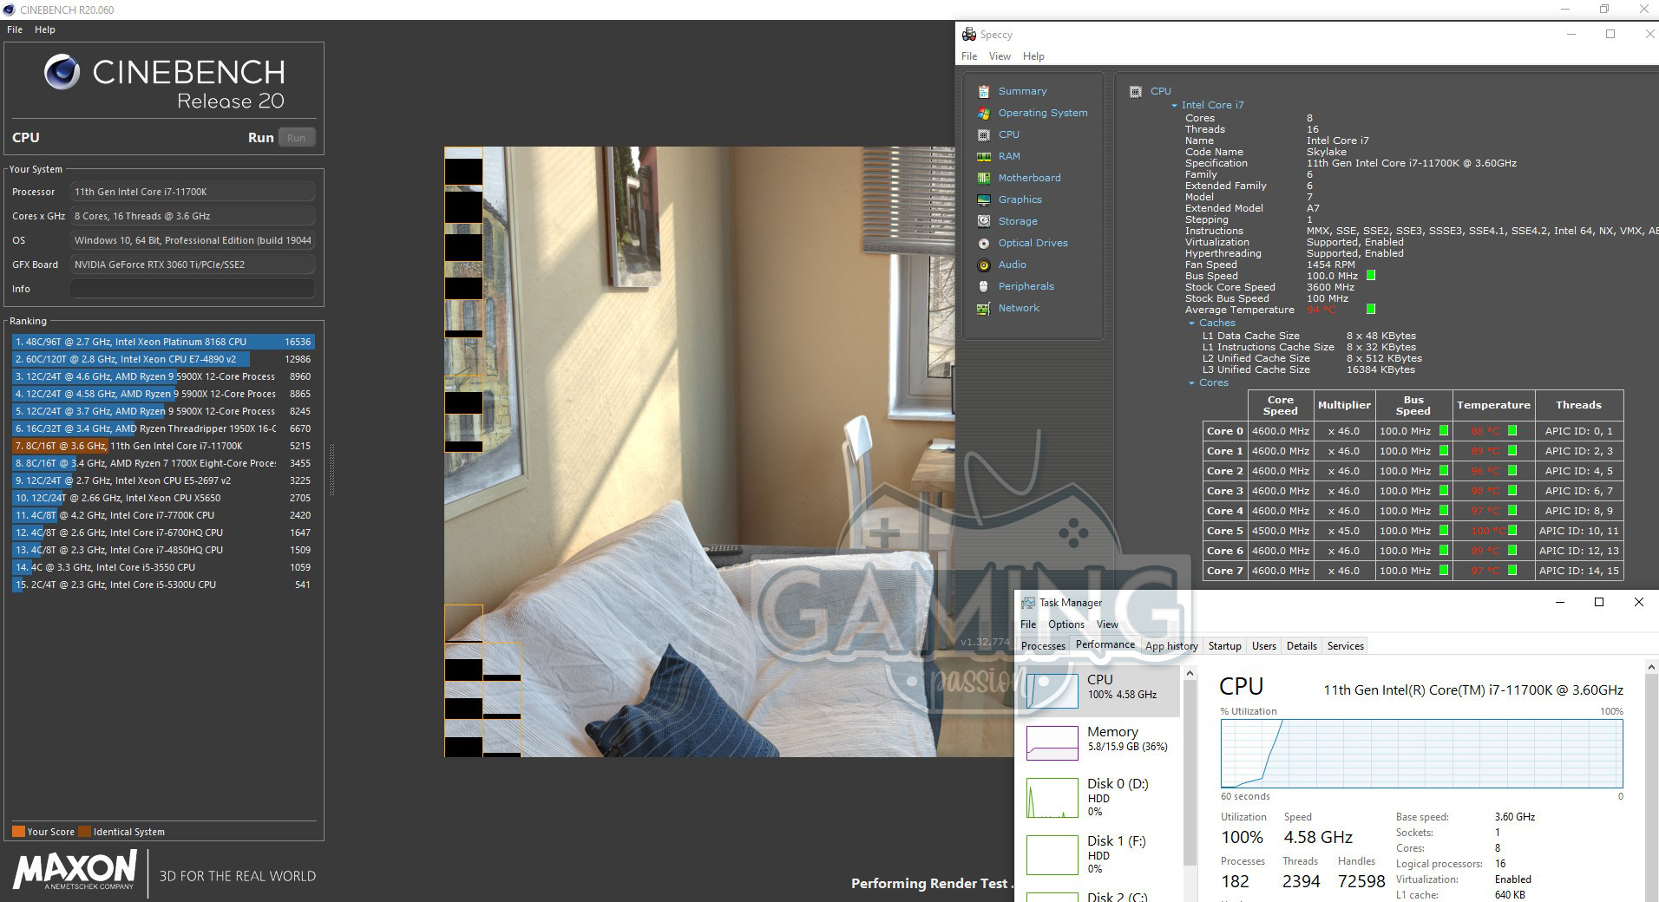Open the Motherboard icon in Speccy

[x=983, y=178]
